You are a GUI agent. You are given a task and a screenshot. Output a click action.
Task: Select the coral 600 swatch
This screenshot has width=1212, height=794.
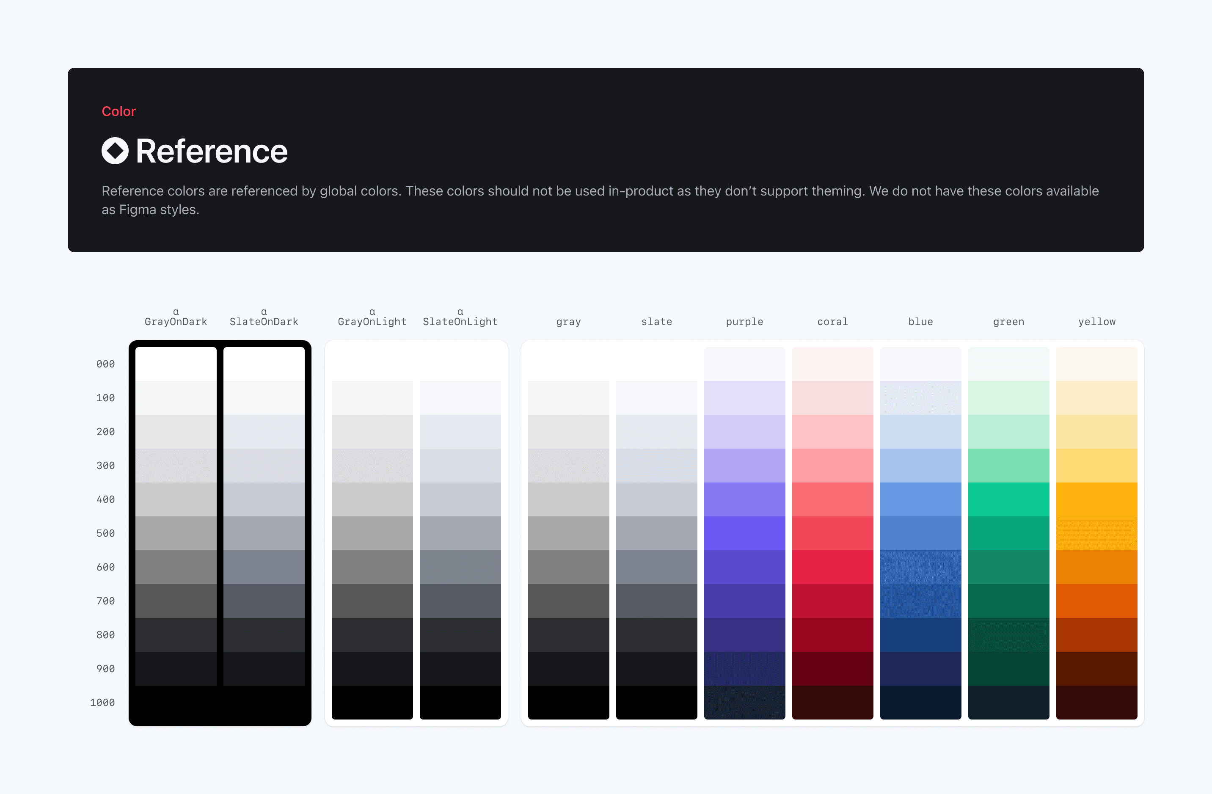pos(832,567)
